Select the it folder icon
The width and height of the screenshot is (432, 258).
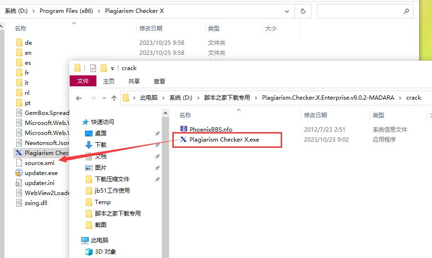point(19,83)
